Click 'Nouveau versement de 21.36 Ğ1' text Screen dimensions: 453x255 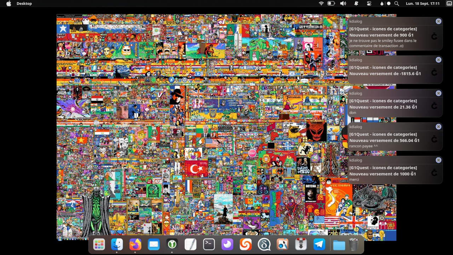point(383,107)
